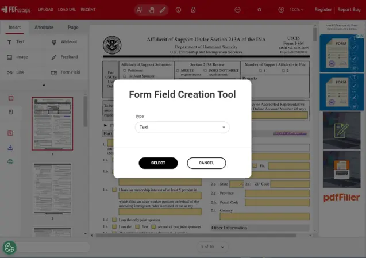
Task: Click the print document icon in sidebar
Action: pyautogui.click(x=10, y=162)
